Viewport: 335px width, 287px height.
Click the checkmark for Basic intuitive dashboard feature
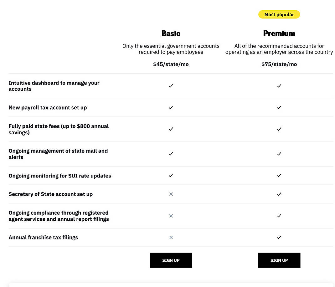(x=171, y=86)
